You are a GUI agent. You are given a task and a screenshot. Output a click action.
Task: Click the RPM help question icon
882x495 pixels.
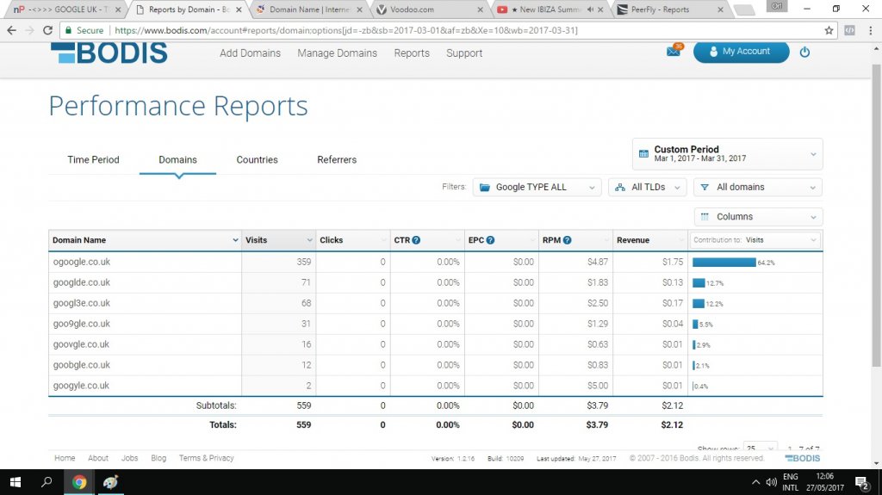(x=567, y=240)
